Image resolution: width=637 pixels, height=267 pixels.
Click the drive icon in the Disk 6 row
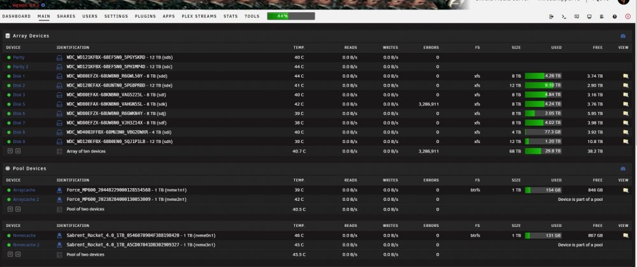tap(59, 114)
